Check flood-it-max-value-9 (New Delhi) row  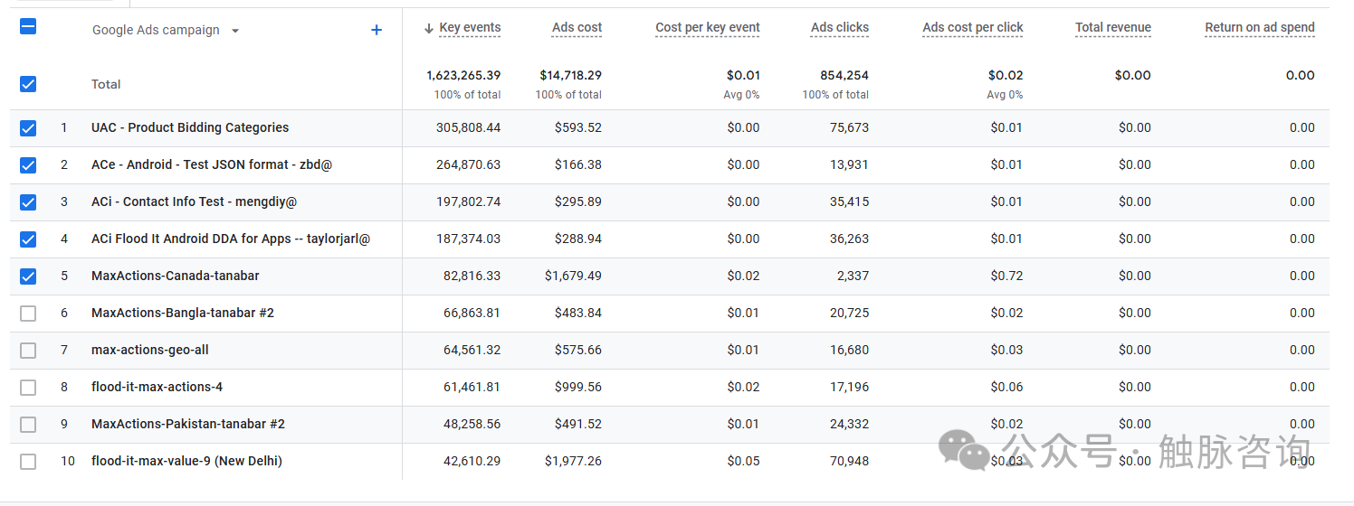click(28, 462)
